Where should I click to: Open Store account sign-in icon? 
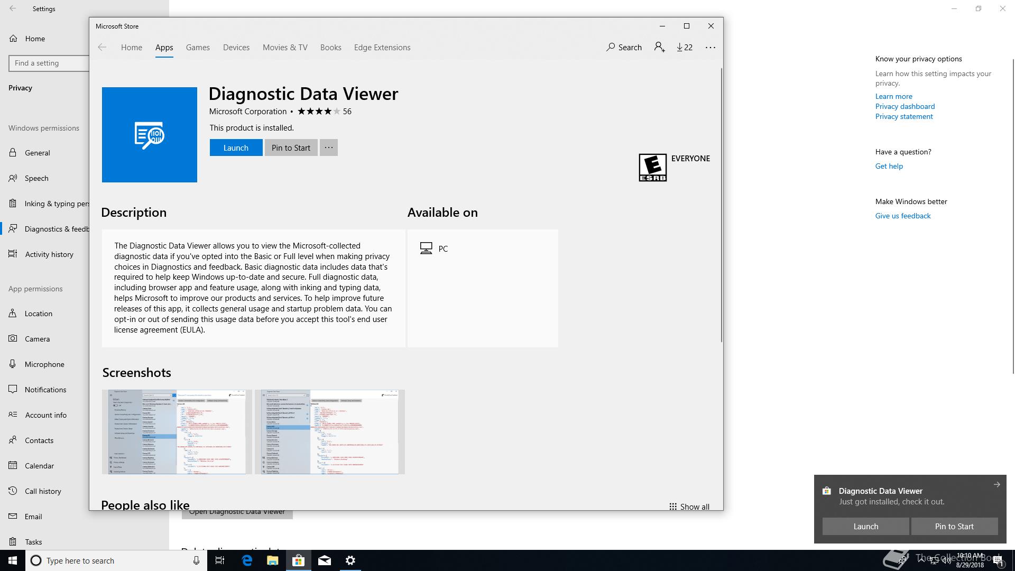tap(659, 47)
